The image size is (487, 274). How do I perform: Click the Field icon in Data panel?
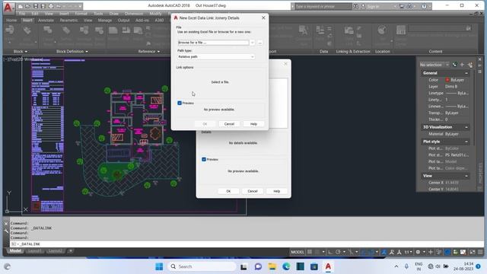tap(320, 30)
